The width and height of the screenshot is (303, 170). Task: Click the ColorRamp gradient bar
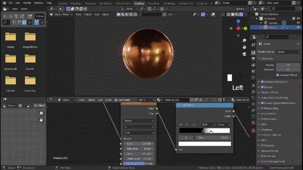(x=205, y=130)
